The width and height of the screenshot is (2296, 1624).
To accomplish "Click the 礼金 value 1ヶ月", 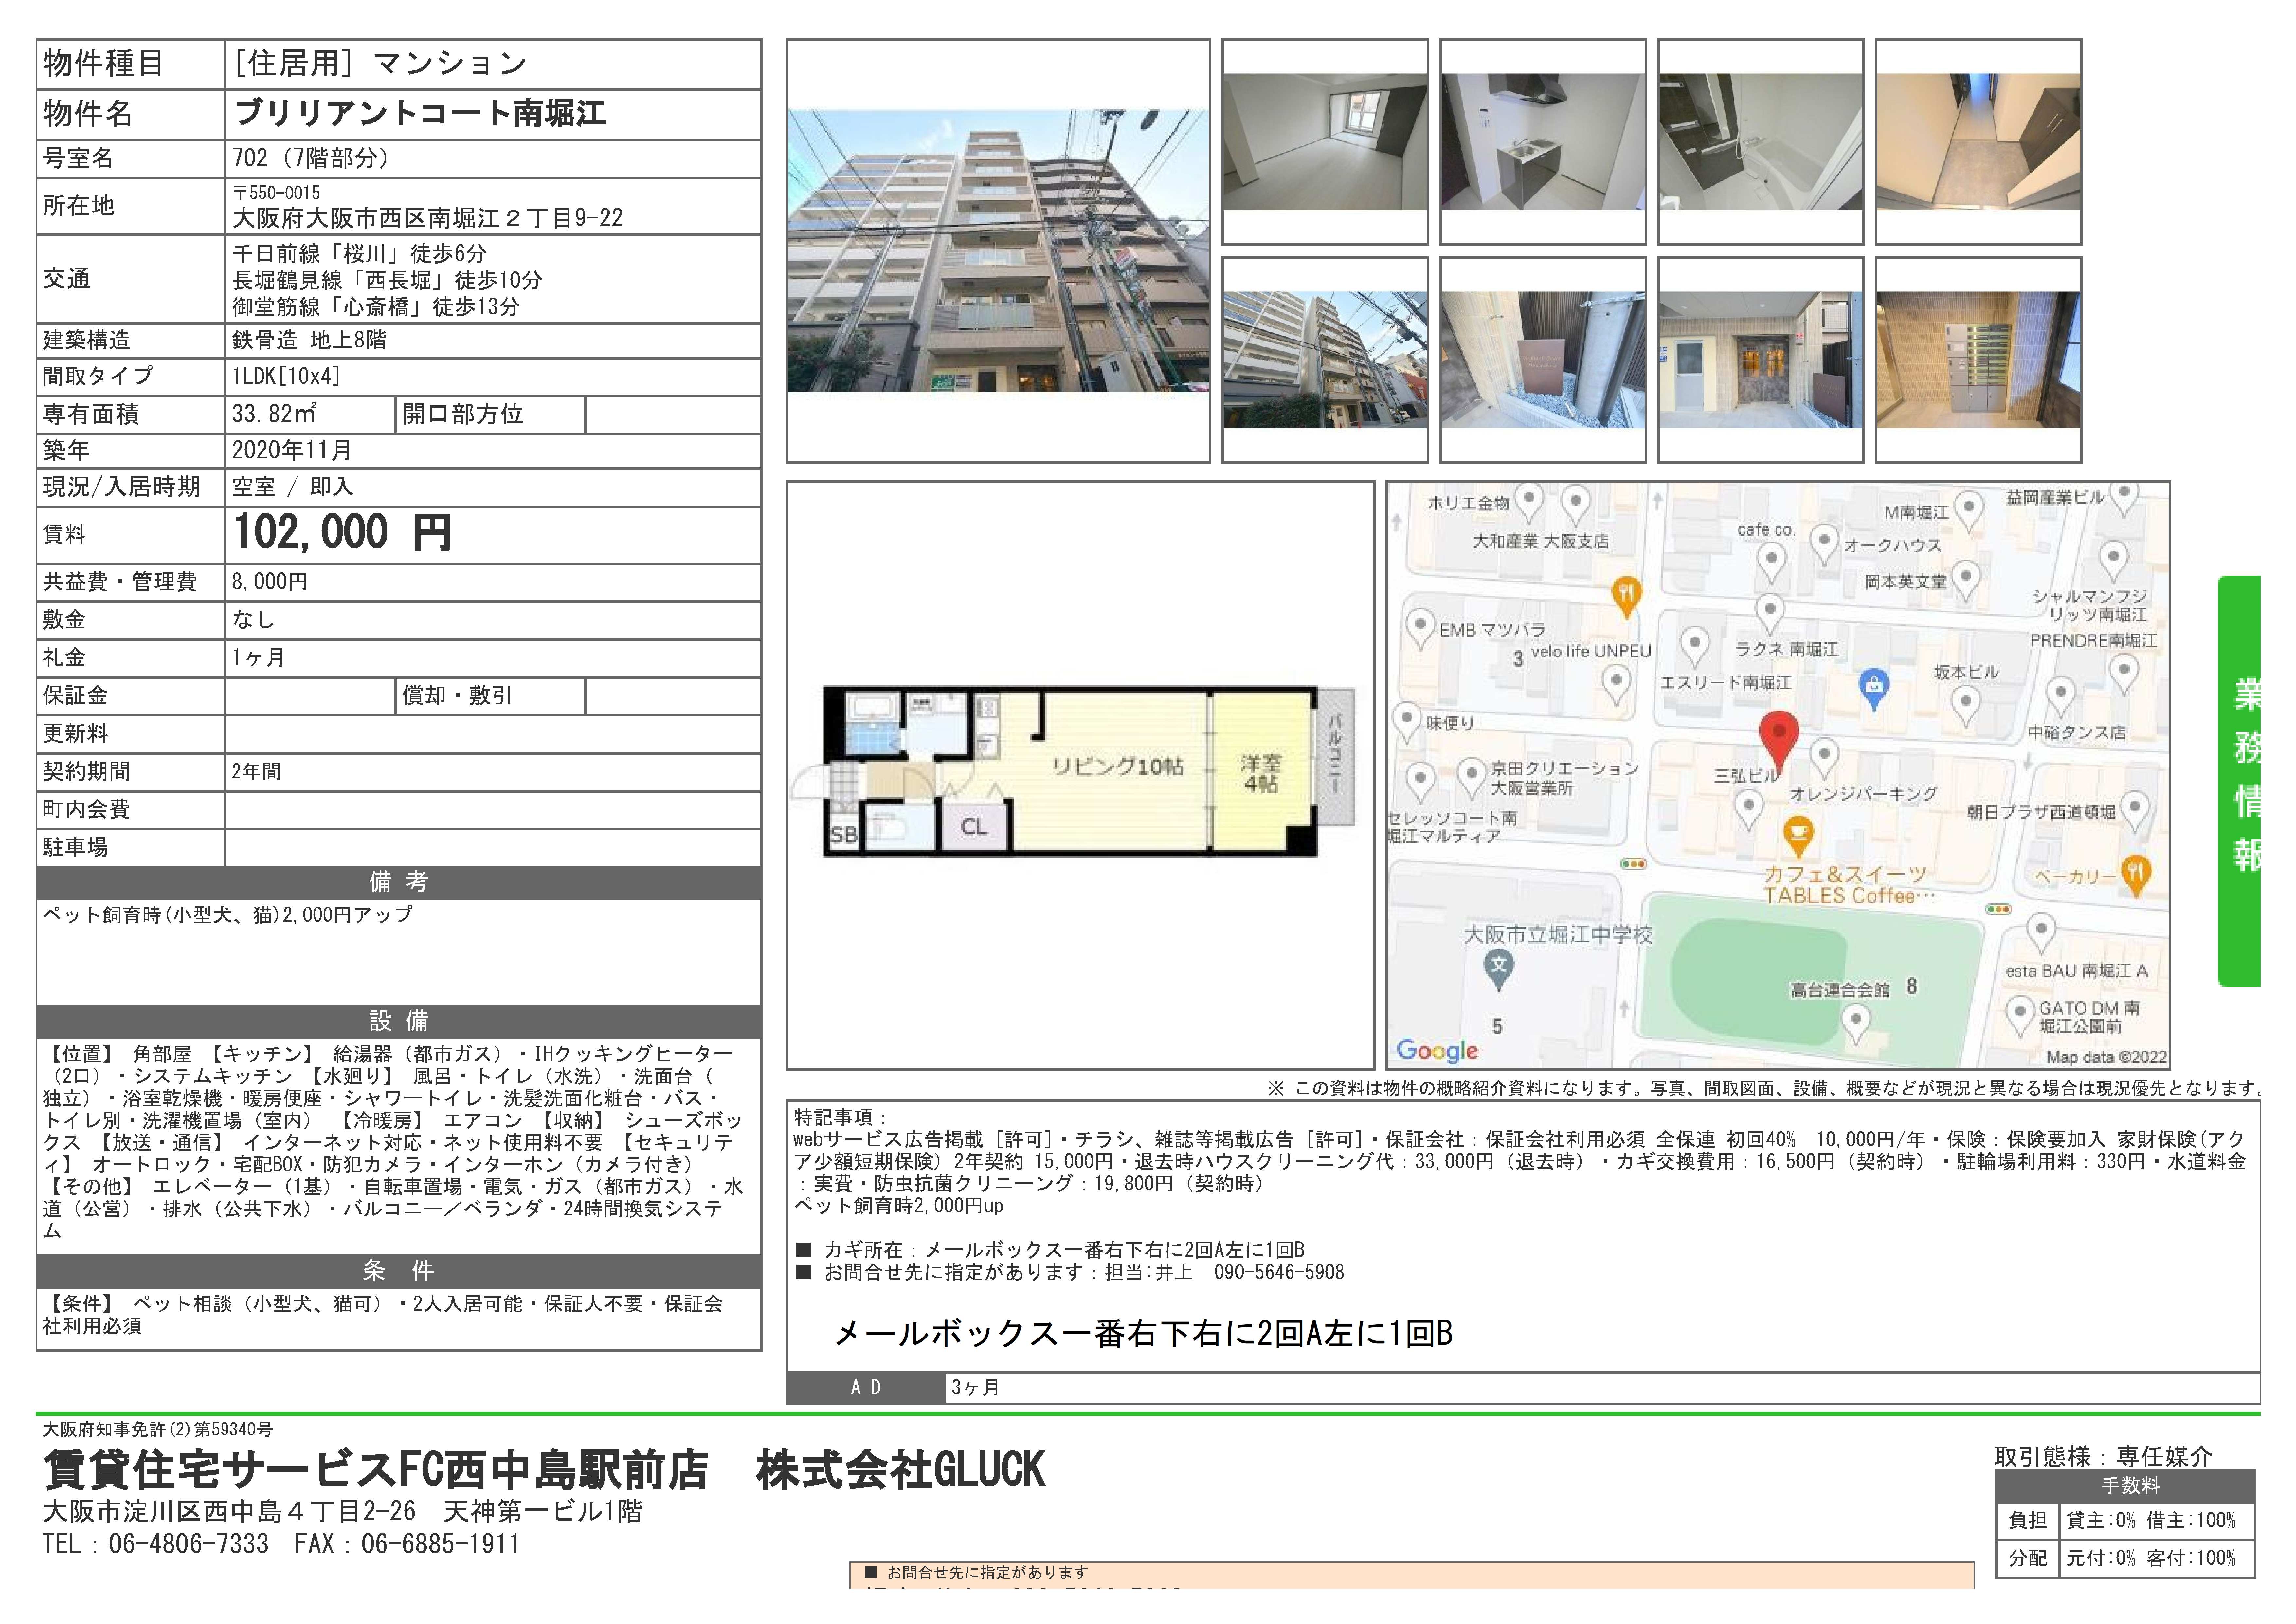I will [x=259, y=657].
